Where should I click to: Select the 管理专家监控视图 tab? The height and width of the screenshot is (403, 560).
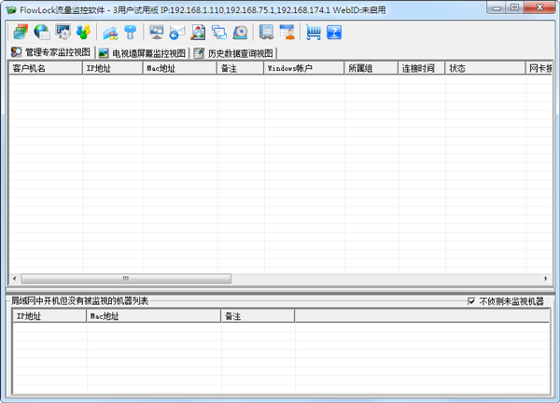pos(51,52)
